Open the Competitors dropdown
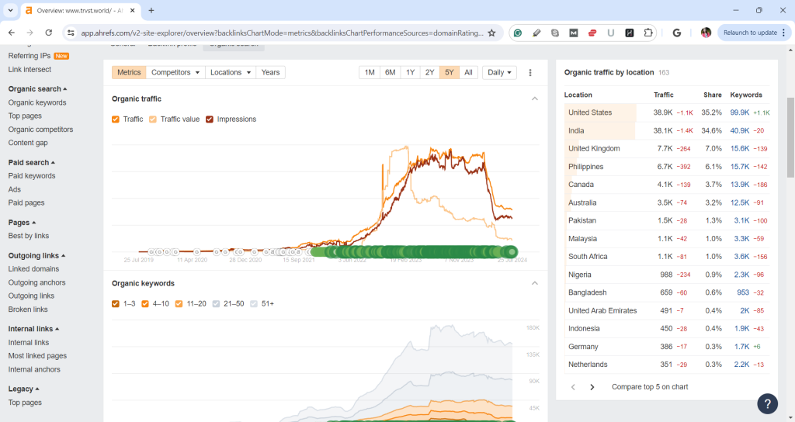 (x=176, y=72)
